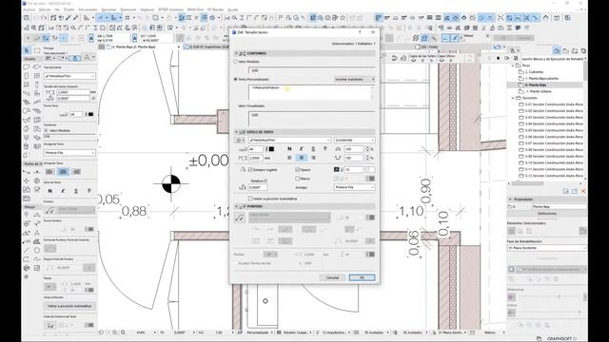
Task: Click Volver a posición Automática button in left panel
Action: pyautogui.click(x=69, y=306)
